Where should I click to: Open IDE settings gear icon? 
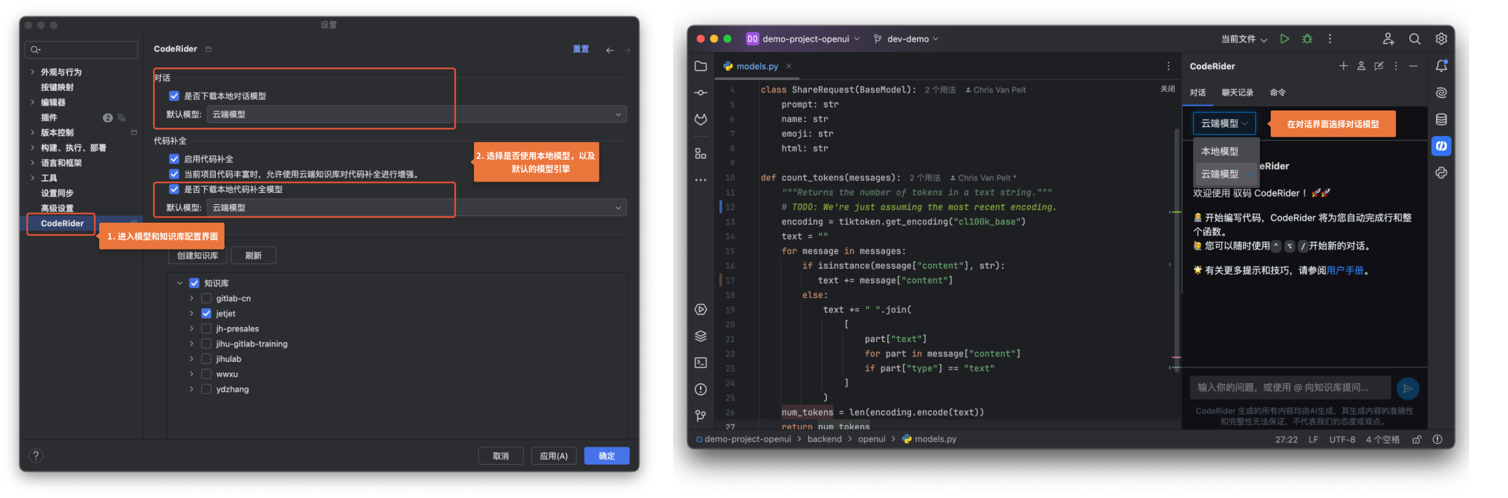1441,39
